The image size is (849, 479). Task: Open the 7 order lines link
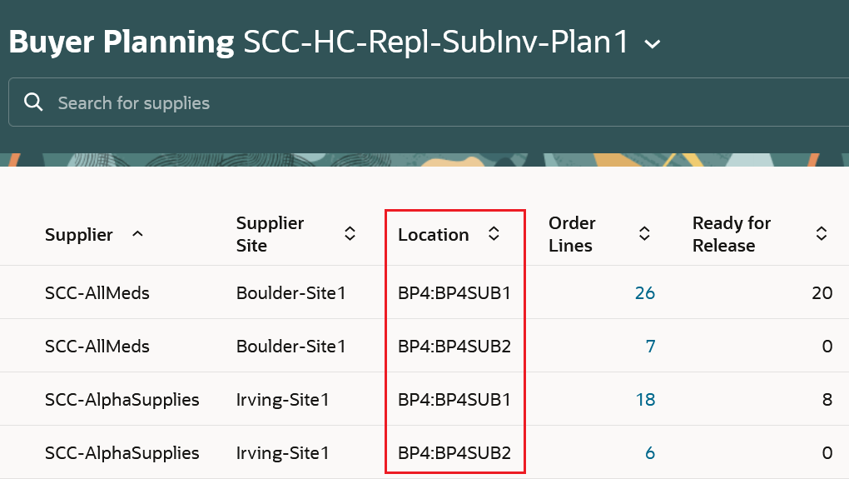pos(651,346)
